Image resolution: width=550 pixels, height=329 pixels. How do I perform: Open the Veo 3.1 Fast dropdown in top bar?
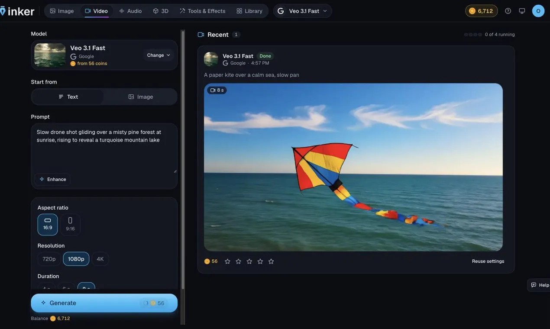coord(303,11)
